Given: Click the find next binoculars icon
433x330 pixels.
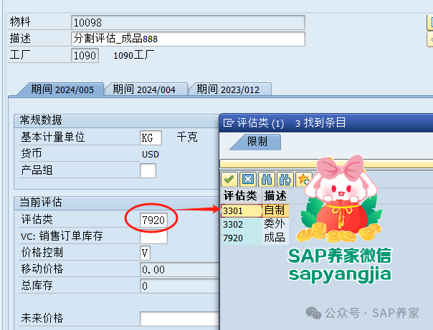Looking at the screenshot, I should pyautogui.click(x=285, y=179).
